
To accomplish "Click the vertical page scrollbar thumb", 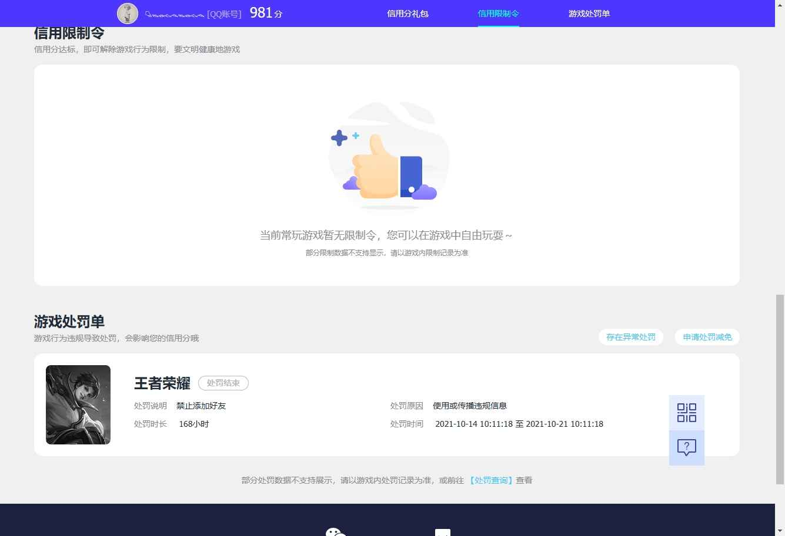I will click(x=780, y=389).
